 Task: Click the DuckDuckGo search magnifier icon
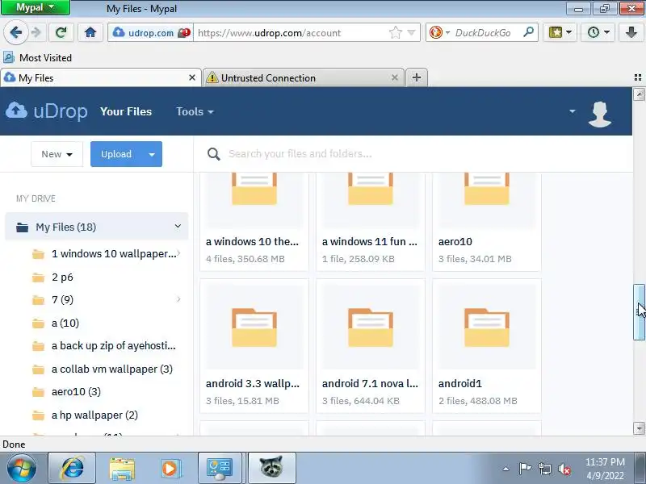(528, 32)
